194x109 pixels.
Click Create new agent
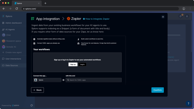(13, 52)
